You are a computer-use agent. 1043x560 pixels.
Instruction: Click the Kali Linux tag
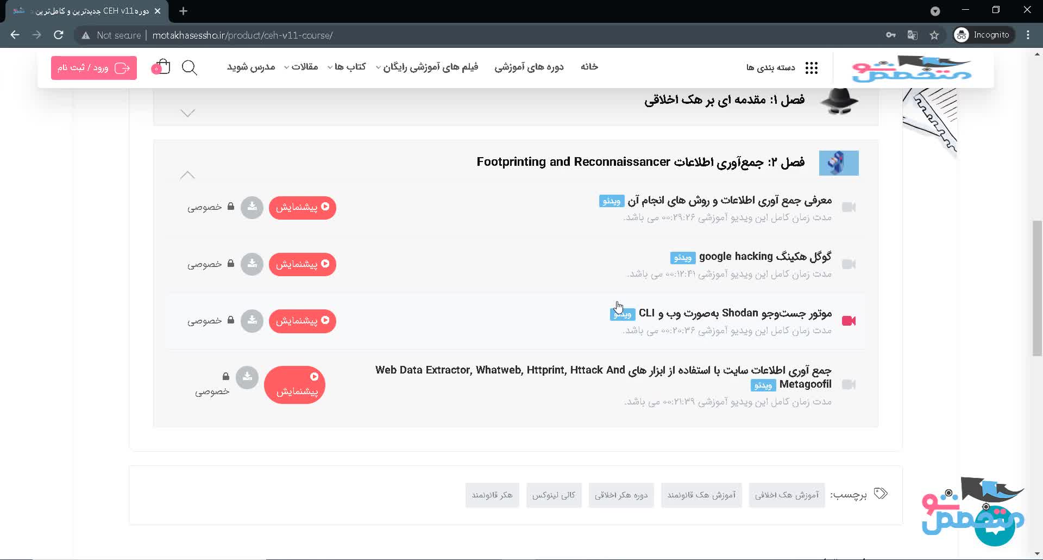pos(554,495)
